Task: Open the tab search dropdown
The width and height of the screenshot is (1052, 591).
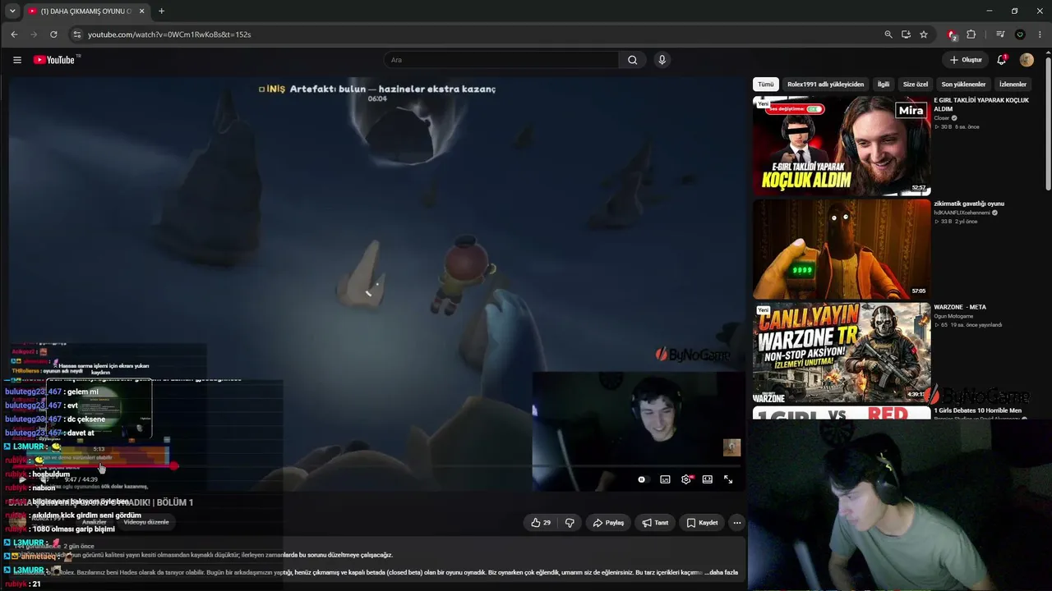Action: tap(12, 11)
